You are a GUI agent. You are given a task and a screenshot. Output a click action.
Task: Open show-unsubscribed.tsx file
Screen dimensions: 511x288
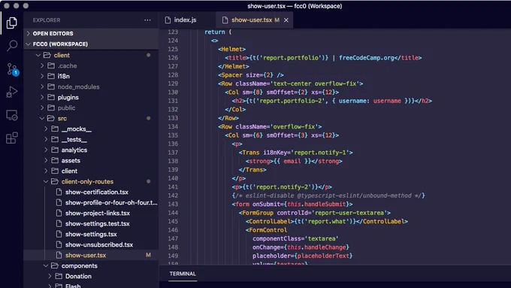coord(91,244)
